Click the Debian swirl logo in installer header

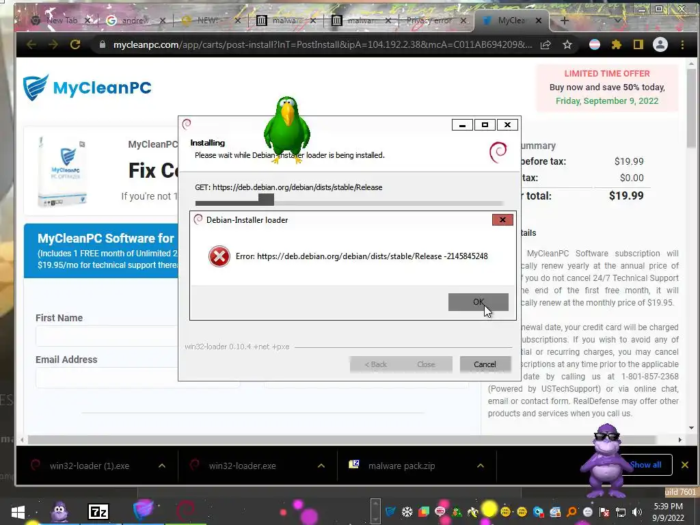[x=498, y=152]
